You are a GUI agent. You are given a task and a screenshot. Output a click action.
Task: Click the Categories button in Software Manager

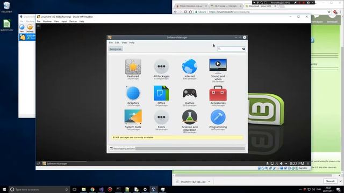point(116,49)
